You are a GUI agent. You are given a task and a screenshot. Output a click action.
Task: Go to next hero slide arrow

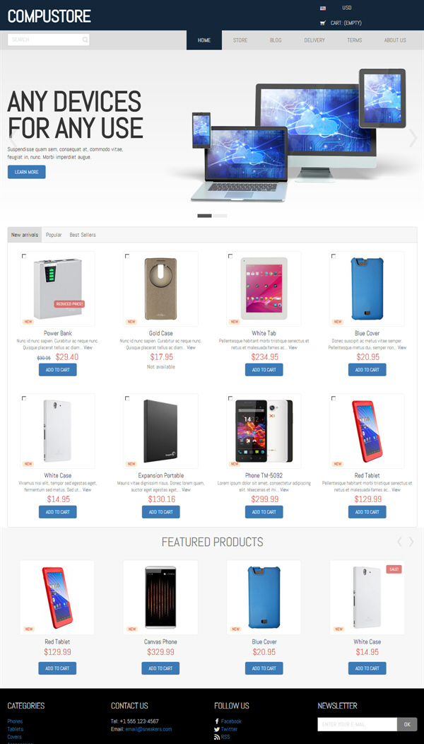click(413, 138)
